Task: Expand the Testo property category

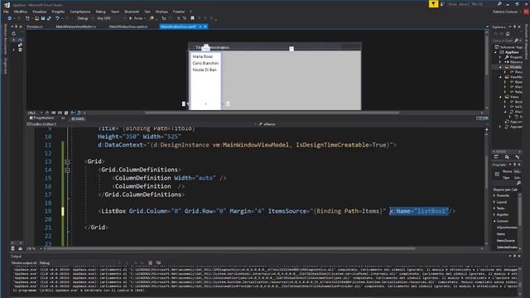Action: pyautogui.click(x=494, y=209)
